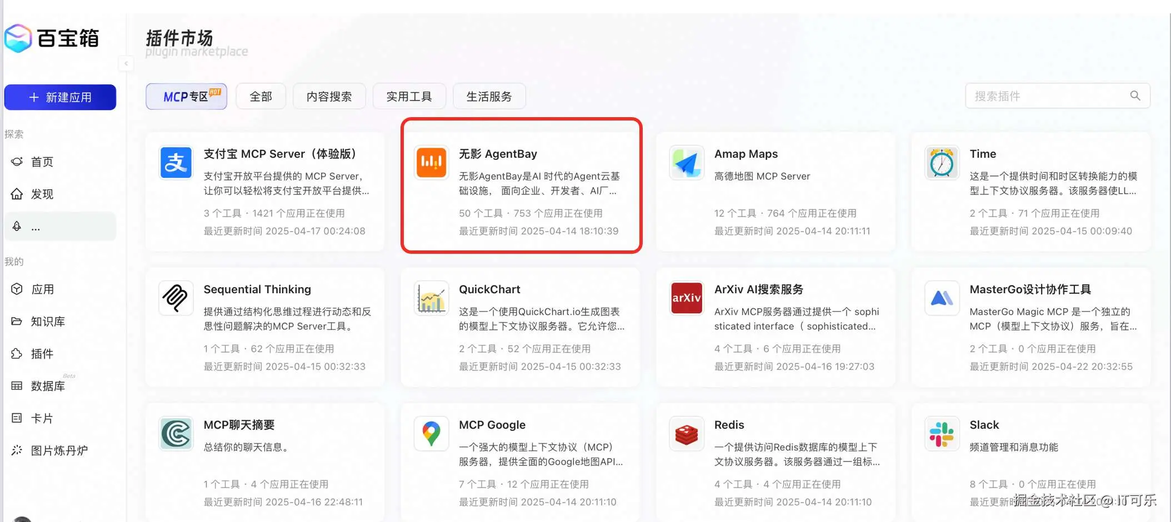Screen dimensions: 1171x522
Task: Open 数据库 in the sidebar
Action: pyautogui.click(x=48, y=386)
